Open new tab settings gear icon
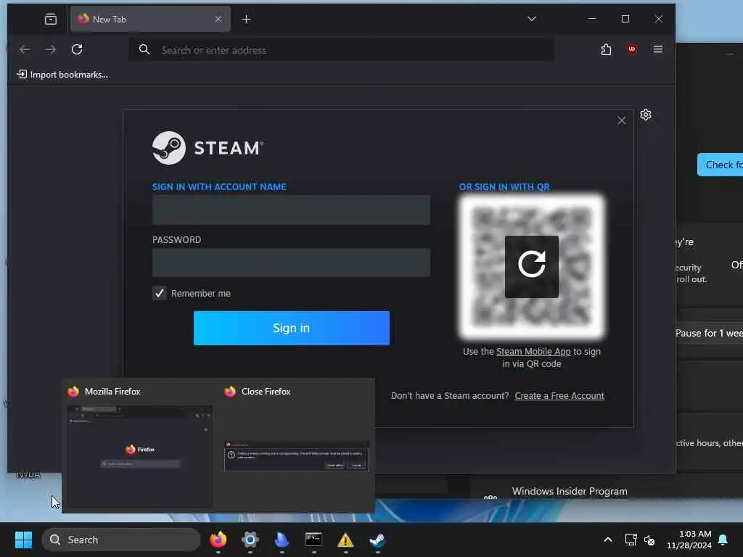The image size is (743, 557). pyautogui.click(x=645, y=115)
